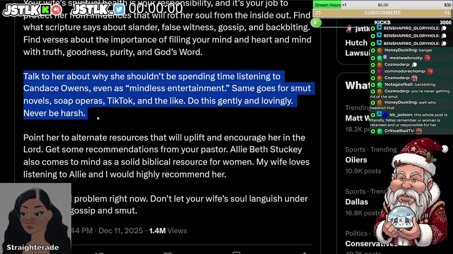Click the CriticalRadTV username in chat

400,131
